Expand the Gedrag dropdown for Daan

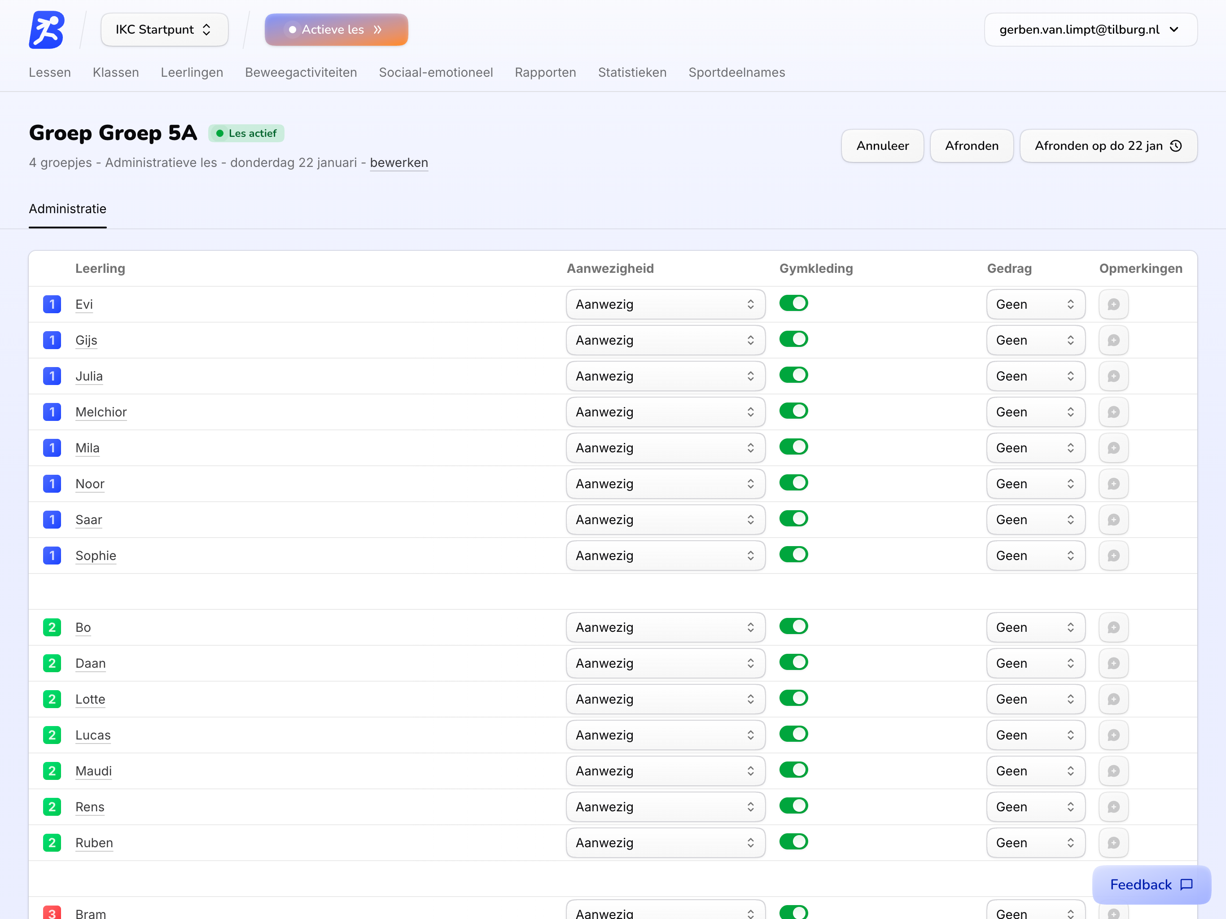1035,664
